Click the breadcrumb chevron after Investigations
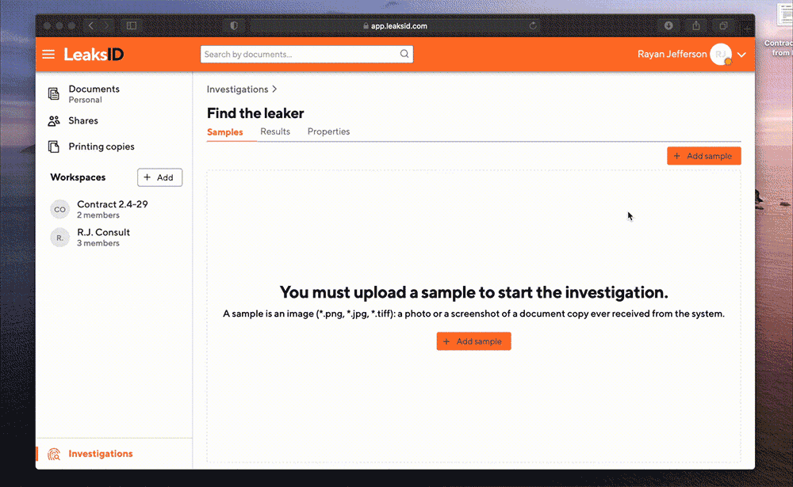Viewport: 793px width, 487px height. point(274,89)
